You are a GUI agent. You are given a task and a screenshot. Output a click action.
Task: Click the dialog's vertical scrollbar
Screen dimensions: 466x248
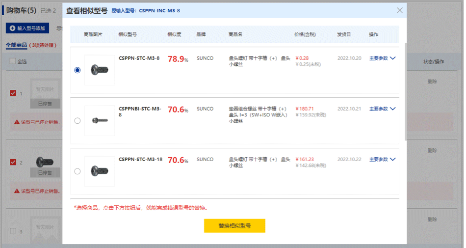[x=405, y=93]
